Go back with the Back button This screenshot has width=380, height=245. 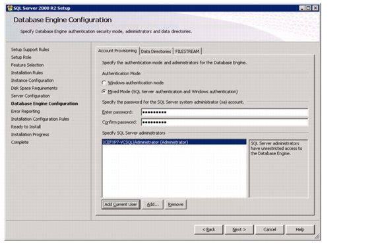tap(208, 229)
